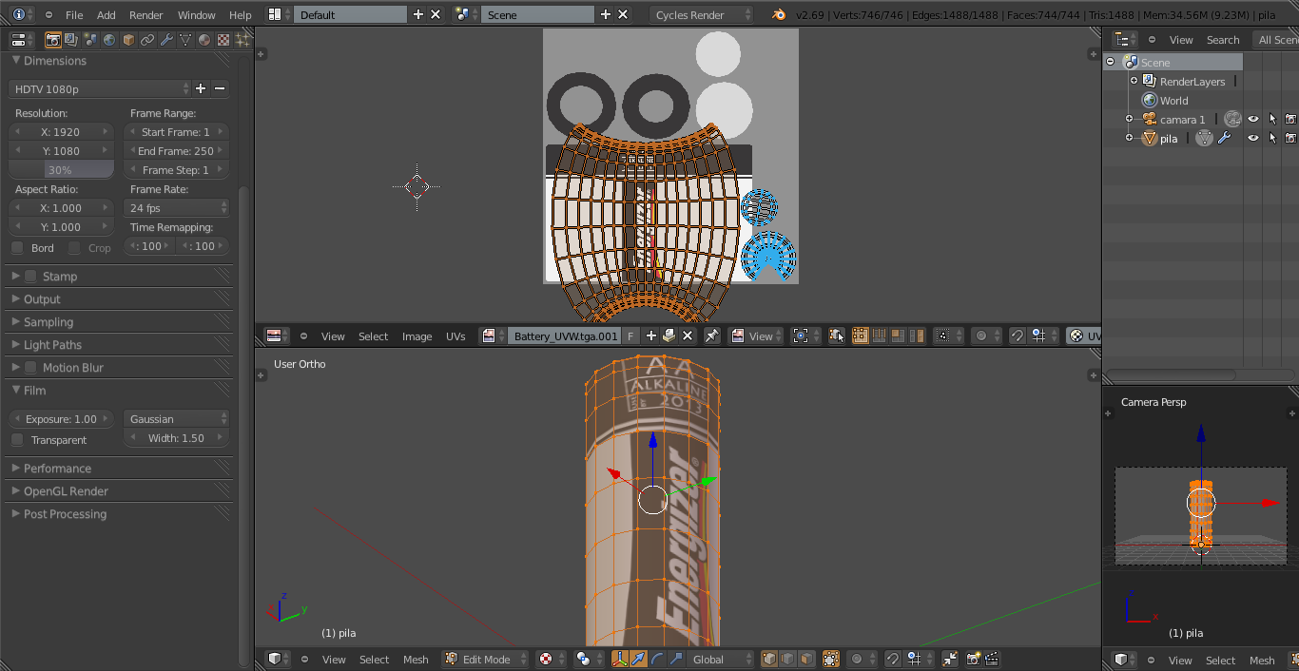This screenshot has height=671, width=1299.
Task: Open the UVs menu in UV editor
Action: point(456,336)
